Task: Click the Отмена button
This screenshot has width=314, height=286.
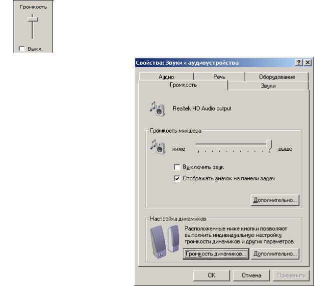Action: tap(251, 275)
